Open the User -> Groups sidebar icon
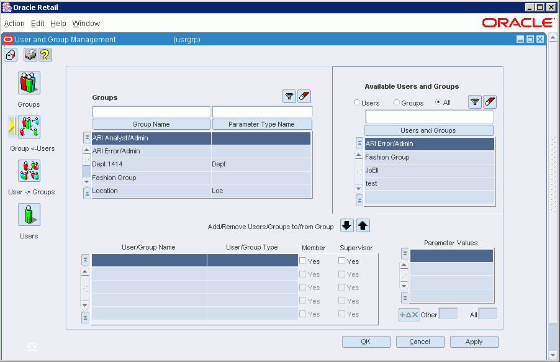Screen dimensions: 560x362 pos(29,171)
